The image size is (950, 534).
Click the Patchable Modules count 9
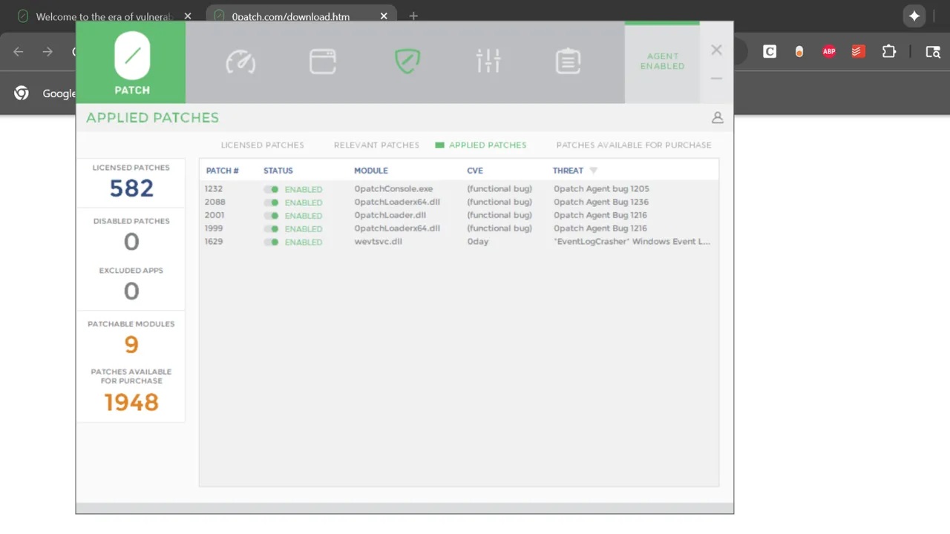(131, 344)
